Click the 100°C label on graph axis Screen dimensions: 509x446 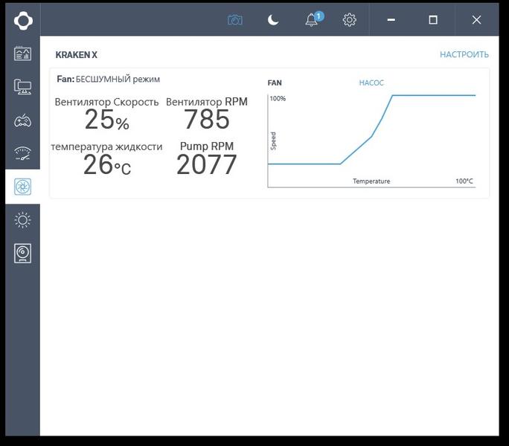click(464, 181)
